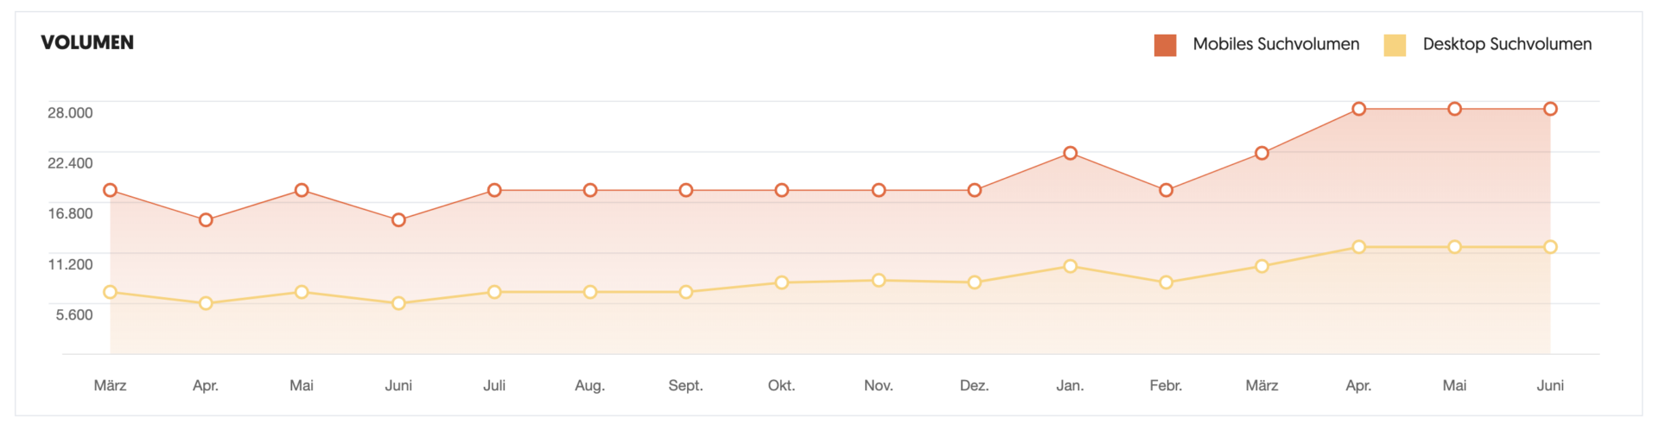
Task: Click the orange Mobiles Suchvolumen legend swatch
Action: click(x=1165, y=45)
